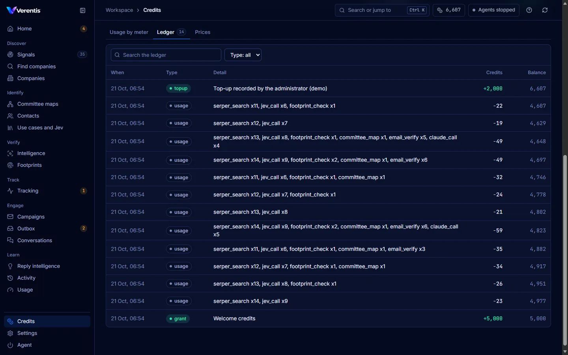Open the Type: all dropdown

click(x=243, y=55)
